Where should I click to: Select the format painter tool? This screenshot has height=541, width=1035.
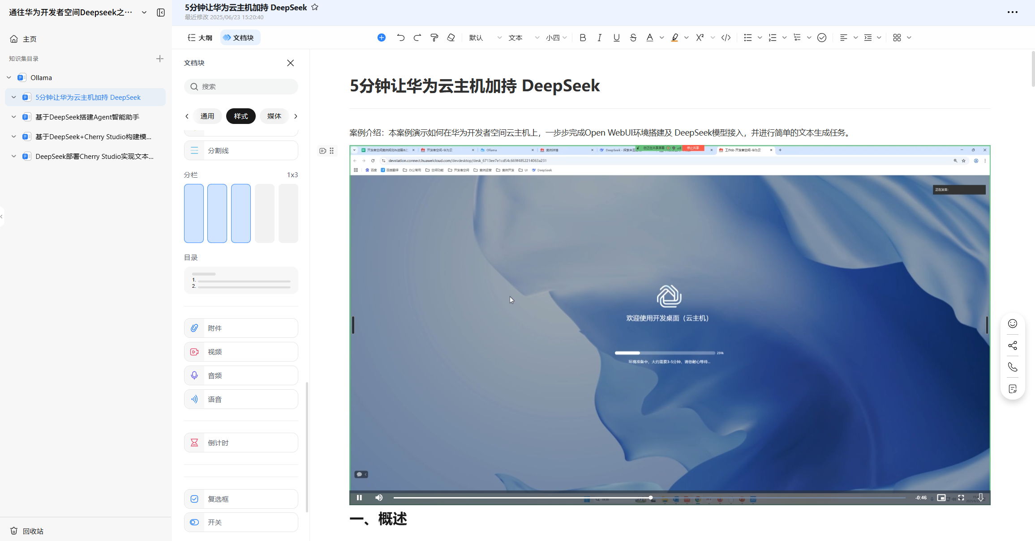pos(434,38)
